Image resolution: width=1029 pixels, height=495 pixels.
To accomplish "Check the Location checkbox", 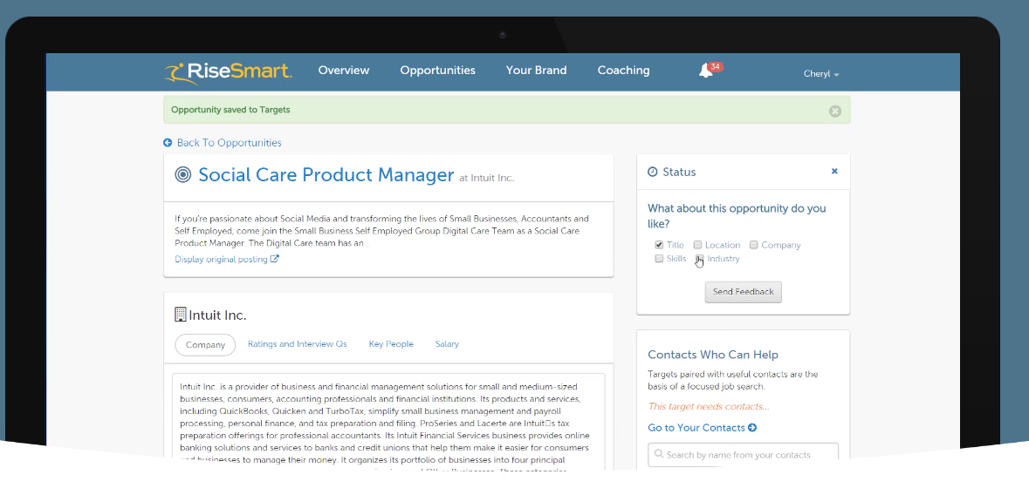I will point(697,245).
